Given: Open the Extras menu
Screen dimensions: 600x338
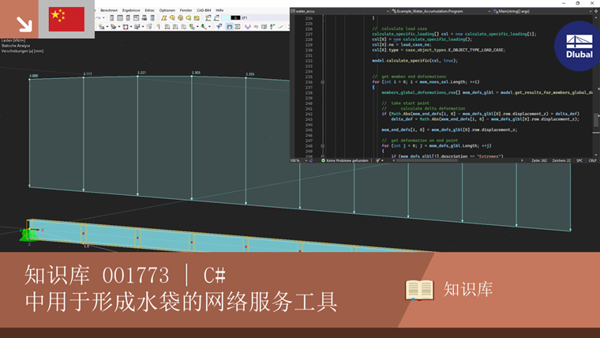Looking at the screenshot, I should coord(150,10).
